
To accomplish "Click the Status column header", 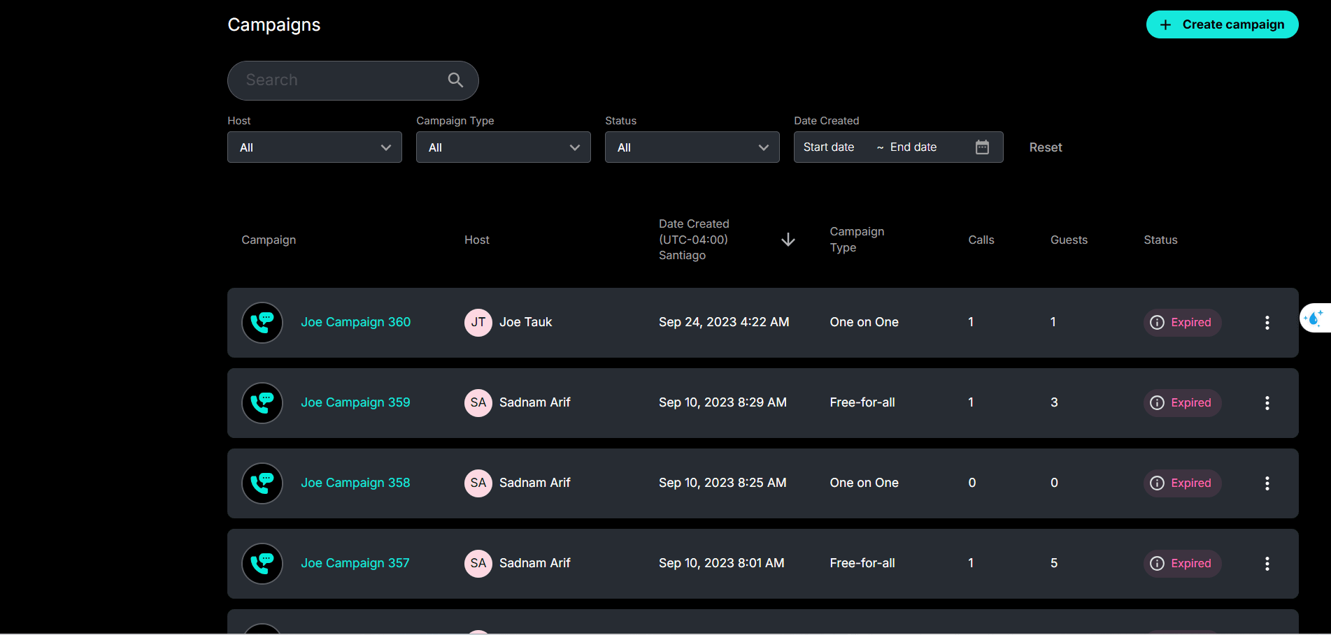I will [x=1160, y=240].
